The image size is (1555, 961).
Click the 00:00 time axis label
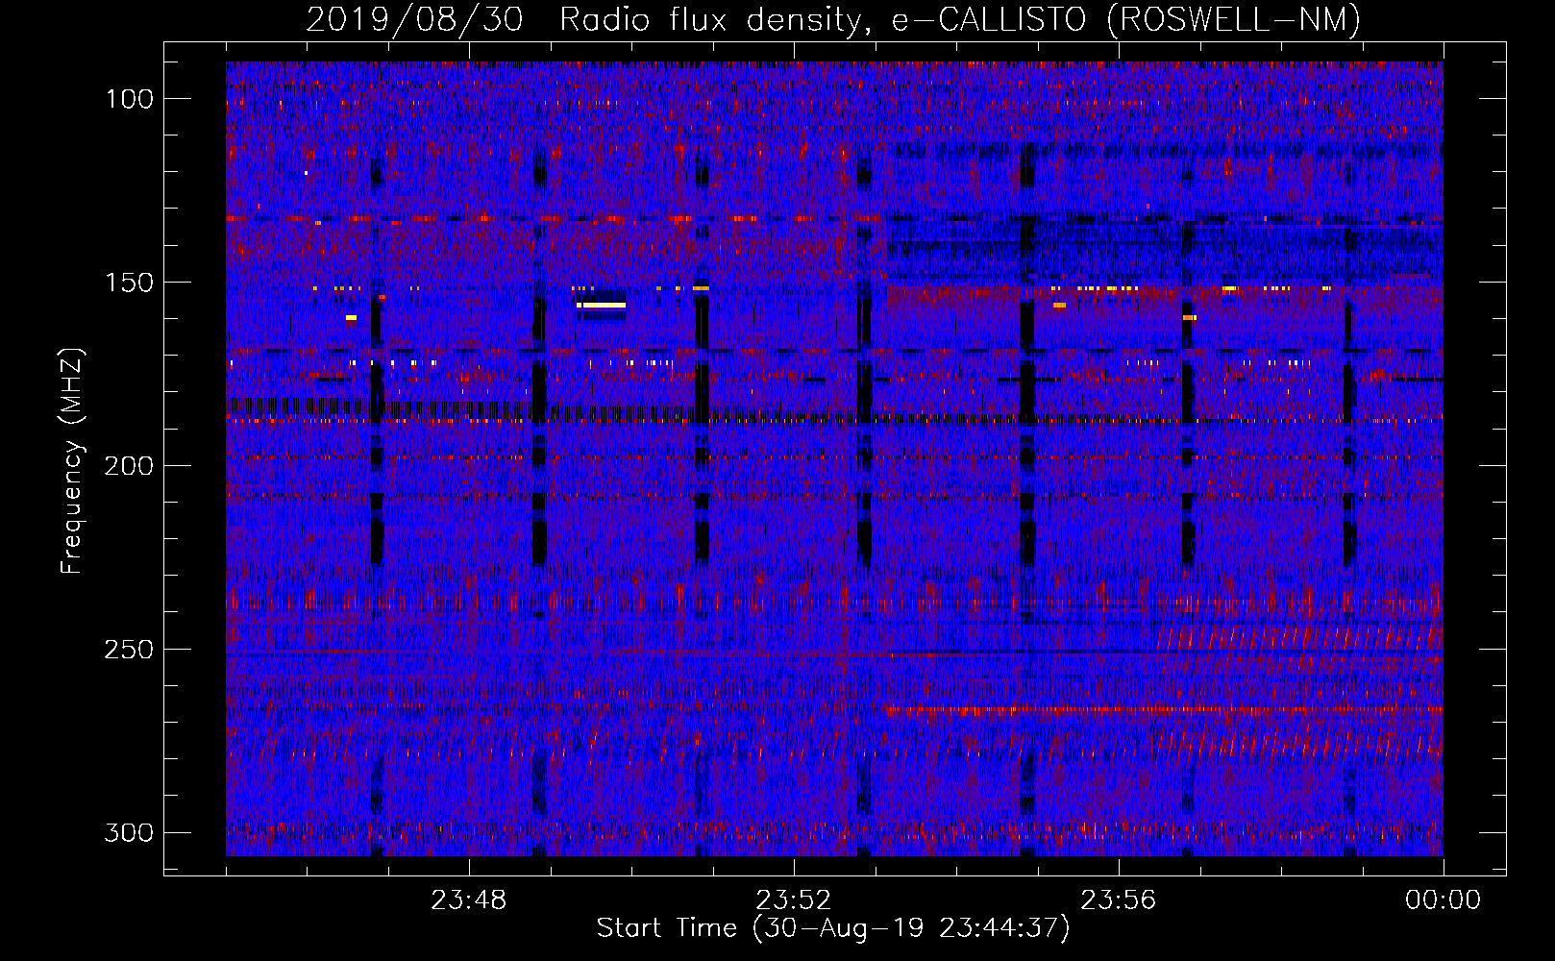(x=1443, y=900)
